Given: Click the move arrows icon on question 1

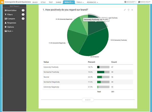Looking at the screenshot, I should coord(128,10).
